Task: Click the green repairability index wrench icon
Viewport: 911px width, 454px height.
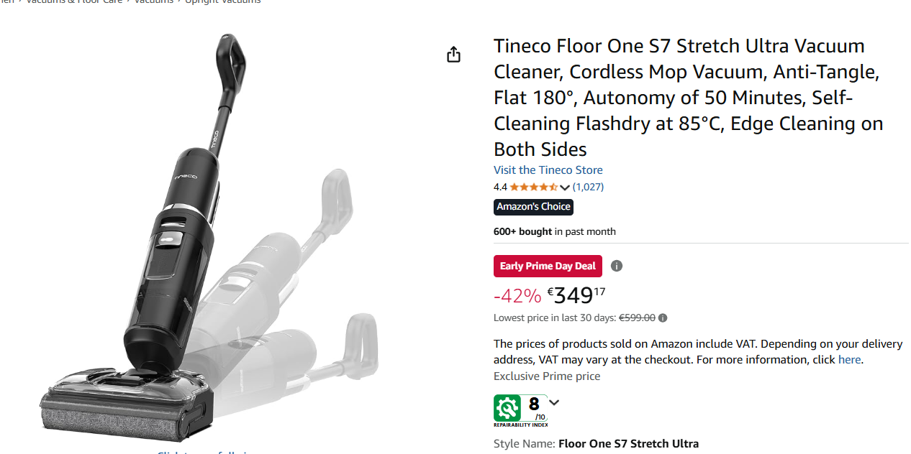Action: click(507, 408)
